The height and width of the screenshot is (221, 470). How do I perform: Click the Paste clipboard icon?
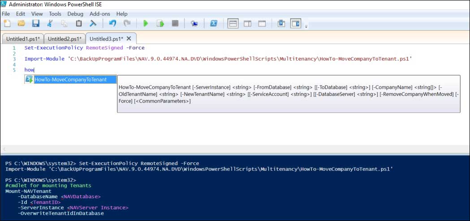pyautogui.click(x=79, y=23)
